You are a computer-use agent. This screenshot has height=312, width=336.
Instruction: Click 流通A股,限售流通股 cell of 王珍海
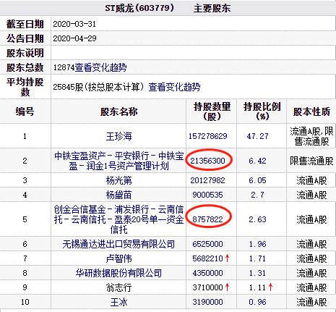coord(311,136)
